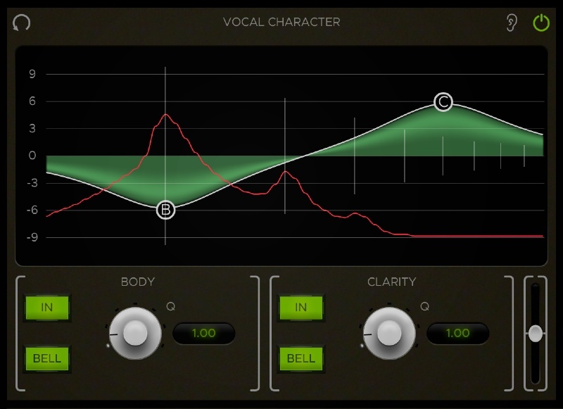Screen dimensions: 563x409
Task: Click the Body Q value 1.00 field
Action: tap(204, 333)
